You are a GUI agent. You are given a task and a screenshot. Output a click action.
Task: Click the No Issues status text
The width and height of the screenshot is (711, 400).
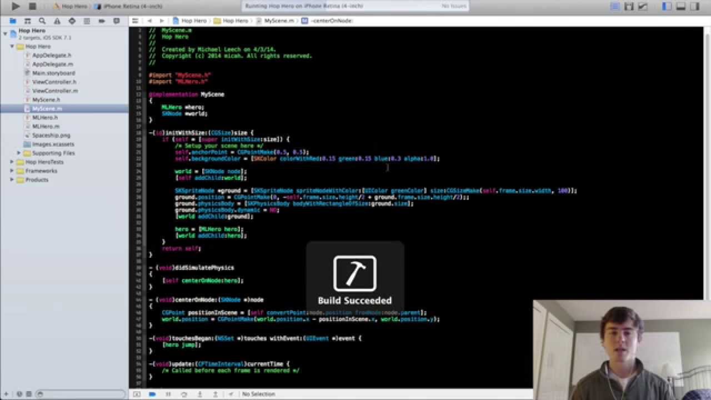tap(454, 6)
